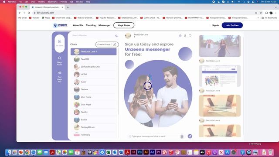The height and width of the screenshot is (157, 279).
Task: Open the YouTube bookmark
Action: pyautogui.click(x=34, y=18)
